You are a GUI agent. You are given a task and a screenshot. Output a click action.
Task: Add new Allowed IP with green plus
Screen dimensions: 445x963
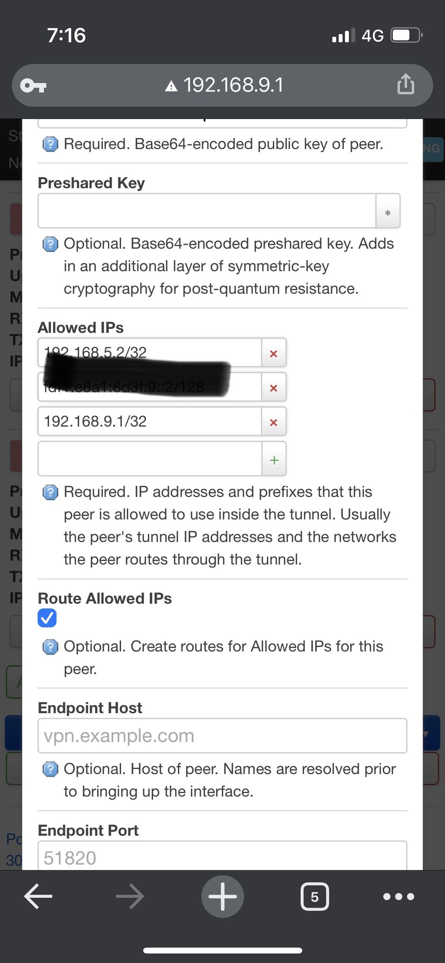(274, 460)
